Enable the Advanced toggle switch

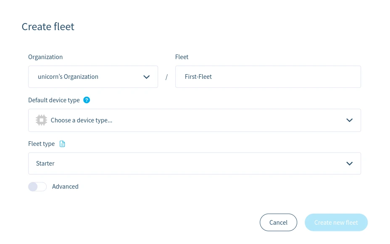click(x=37, y=187)
